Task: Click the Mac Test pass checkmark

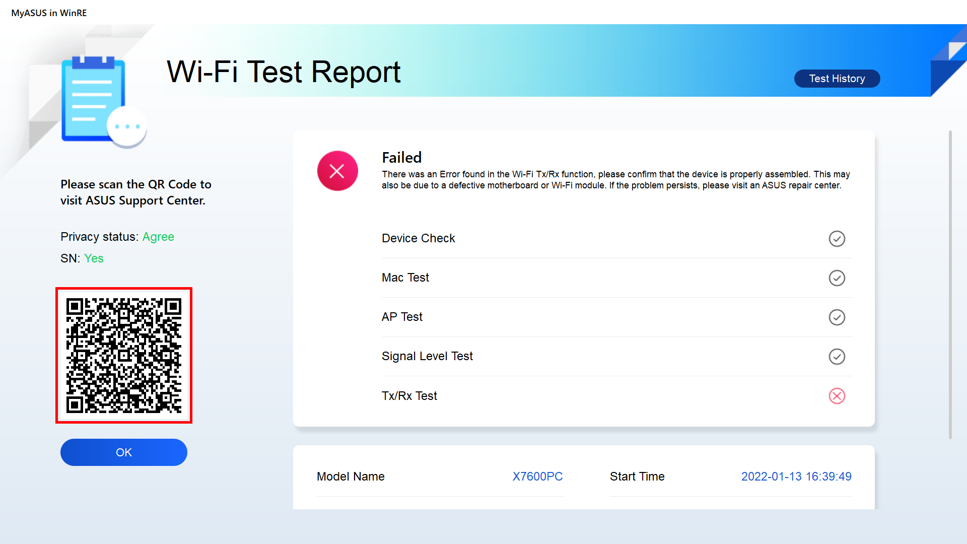Action: 837,278
